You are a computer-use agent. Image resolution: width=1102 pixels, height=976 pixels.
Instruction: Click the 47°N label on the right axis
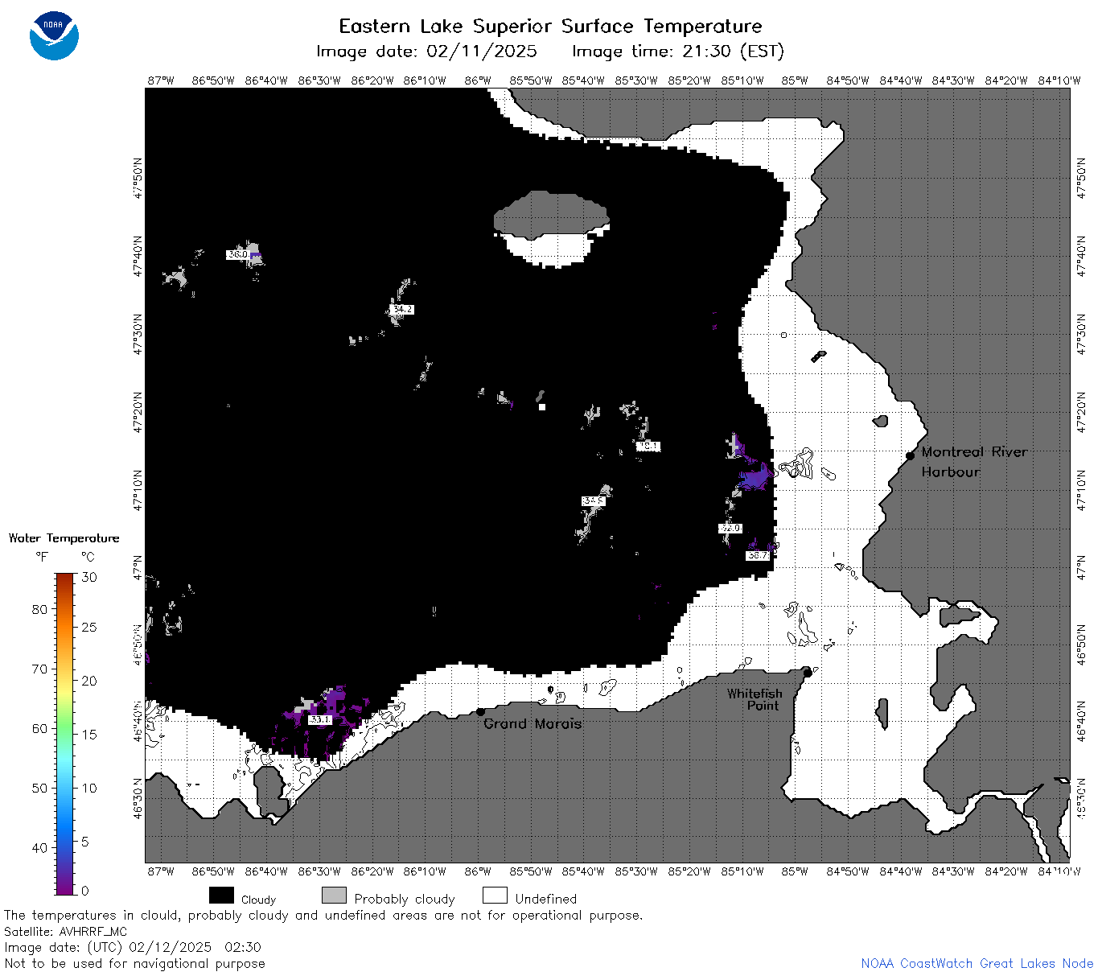[1082, 567]
